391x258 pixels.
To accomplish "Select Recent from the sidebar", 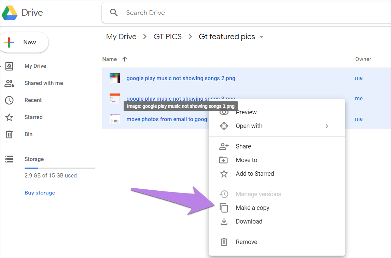I will point(33,100).
